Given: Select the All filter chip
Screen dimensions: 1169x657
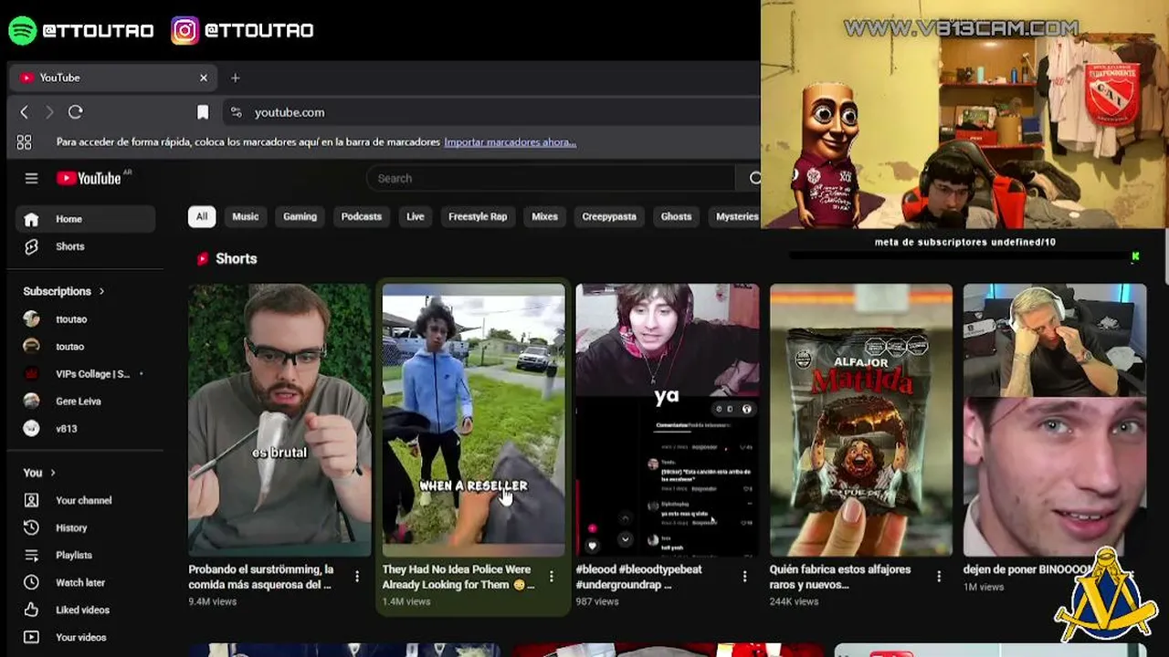Looking at the screenshot, I should tap(202, 216).
